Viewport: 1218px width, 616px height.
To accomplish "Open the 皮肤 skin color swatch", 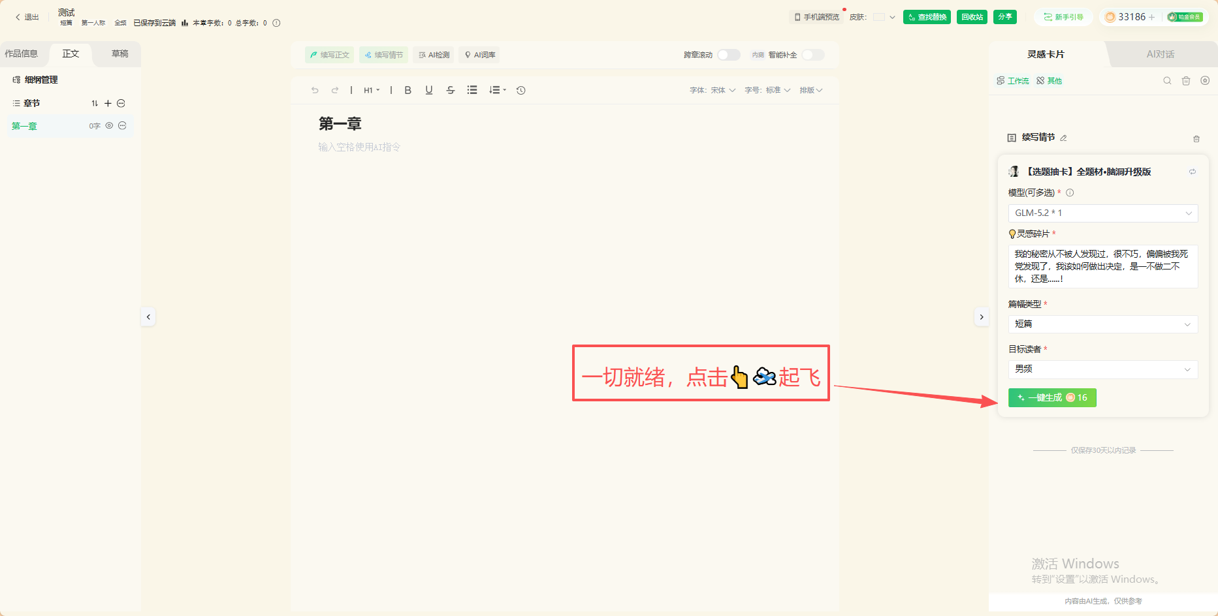I will [x=879, y=17].
